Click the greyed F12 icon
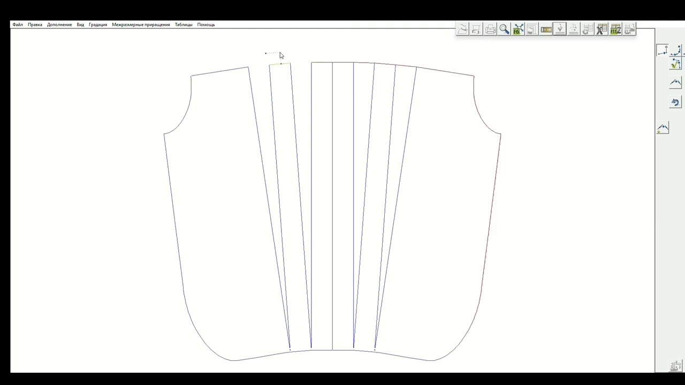This screenshot has height=385, width=685. point(629,29)
